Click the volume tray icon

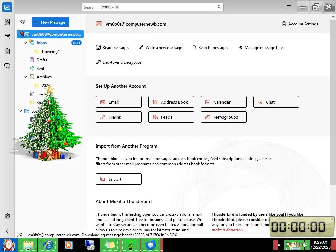coord(304,245)
